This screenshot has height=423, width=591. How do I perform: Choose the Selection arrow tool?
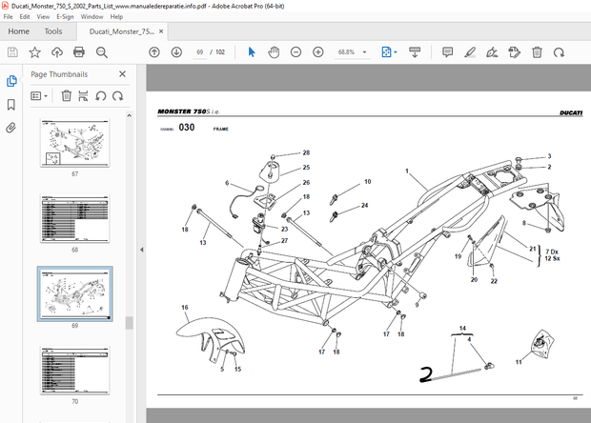(252, 52)
